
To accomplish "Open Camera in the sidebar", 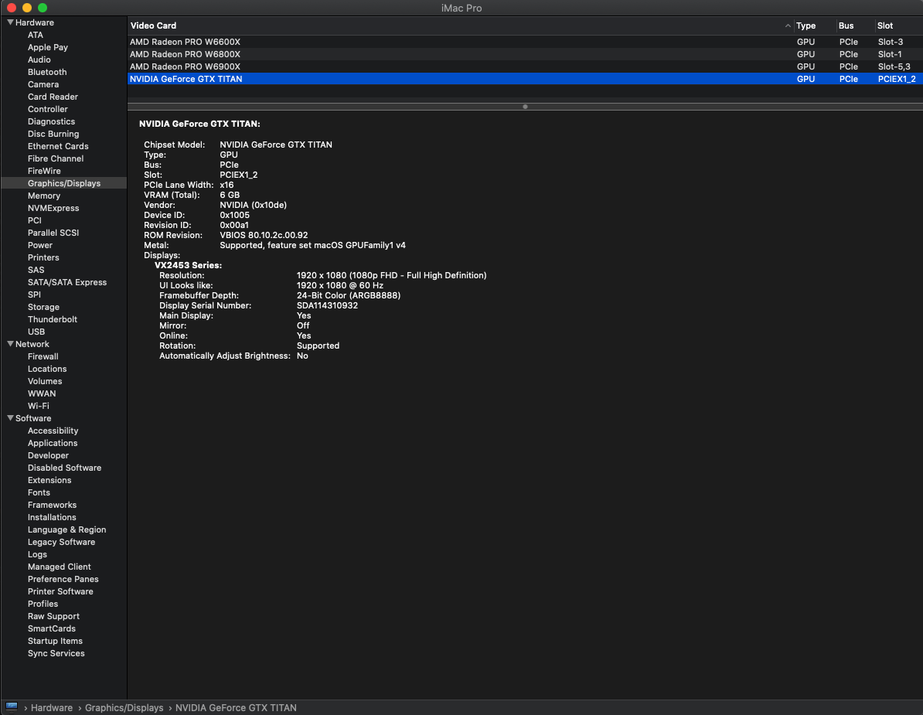I will [x=43, y=84].
